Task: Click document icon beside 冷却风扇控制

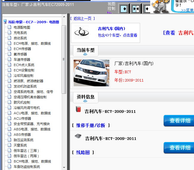Action: pyautogui.click(x=10, y=75)
